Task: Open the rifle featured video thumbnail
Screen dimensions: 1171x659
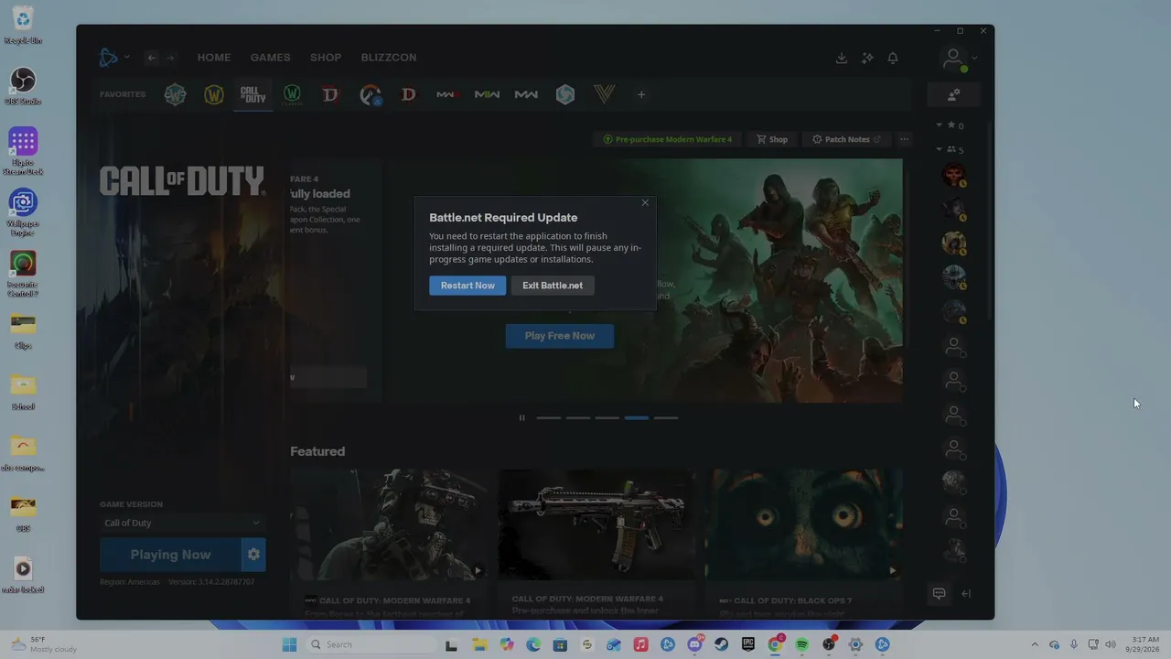Action: [x=596, y=524]
